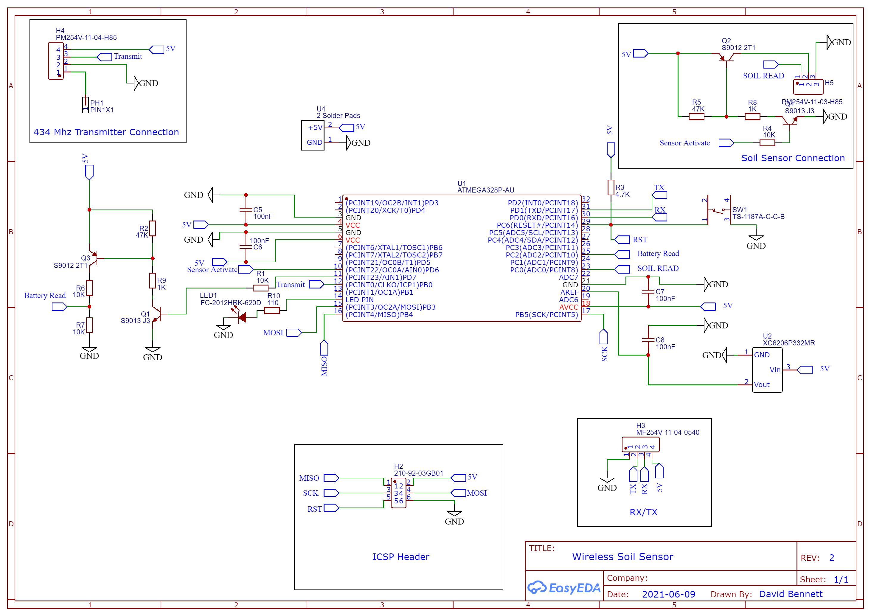Click transistor Q3 S9012 symbol
871x616 pixels.
[93, 258]
